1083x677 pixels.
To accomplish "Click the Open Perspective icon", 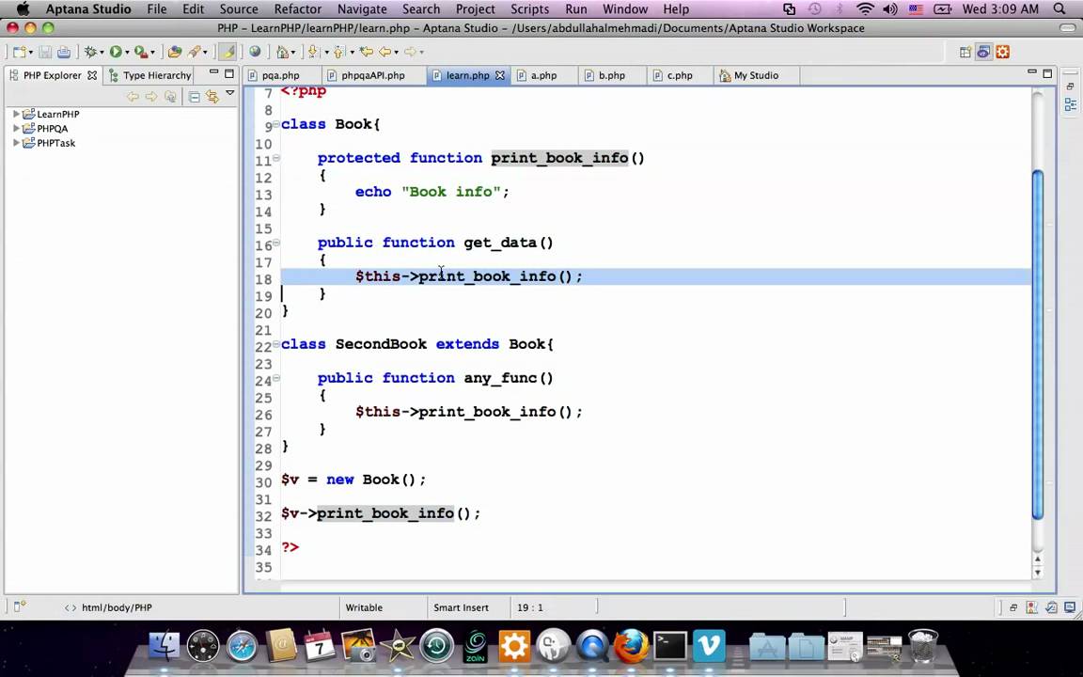I will coord(965,52).
